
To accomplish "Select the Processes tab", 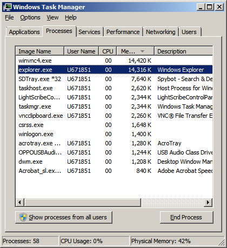I will click(x=59, y=31).
